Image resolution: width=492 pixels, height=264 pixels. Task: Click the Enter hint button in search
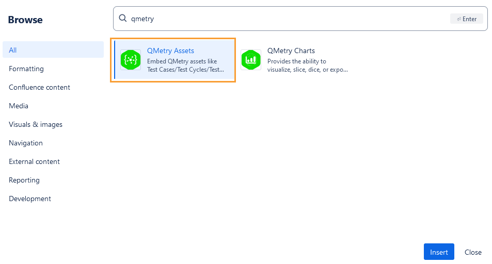(x=467, y=19)
